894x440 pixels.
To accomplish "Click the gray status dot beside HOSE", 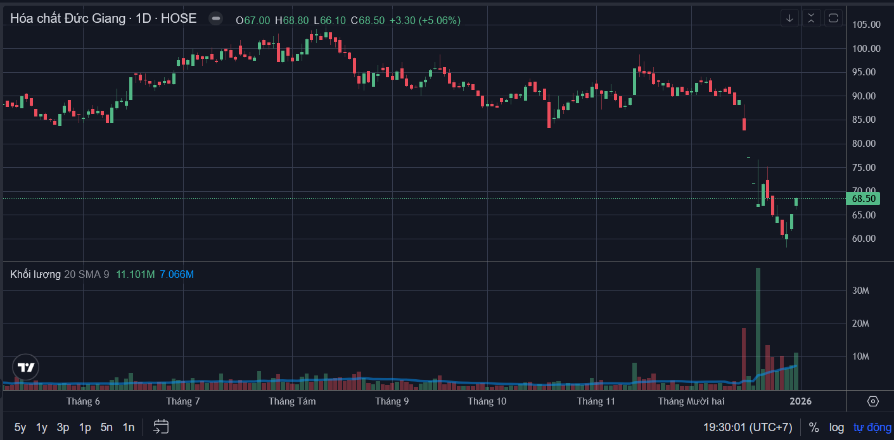I will pos(216,19).
